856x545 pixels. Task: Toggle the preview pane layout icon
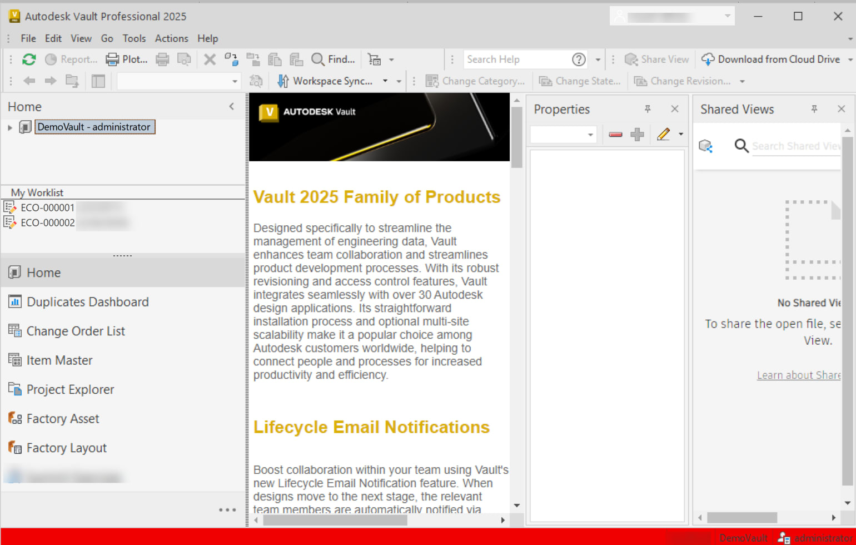click(98, 81)
